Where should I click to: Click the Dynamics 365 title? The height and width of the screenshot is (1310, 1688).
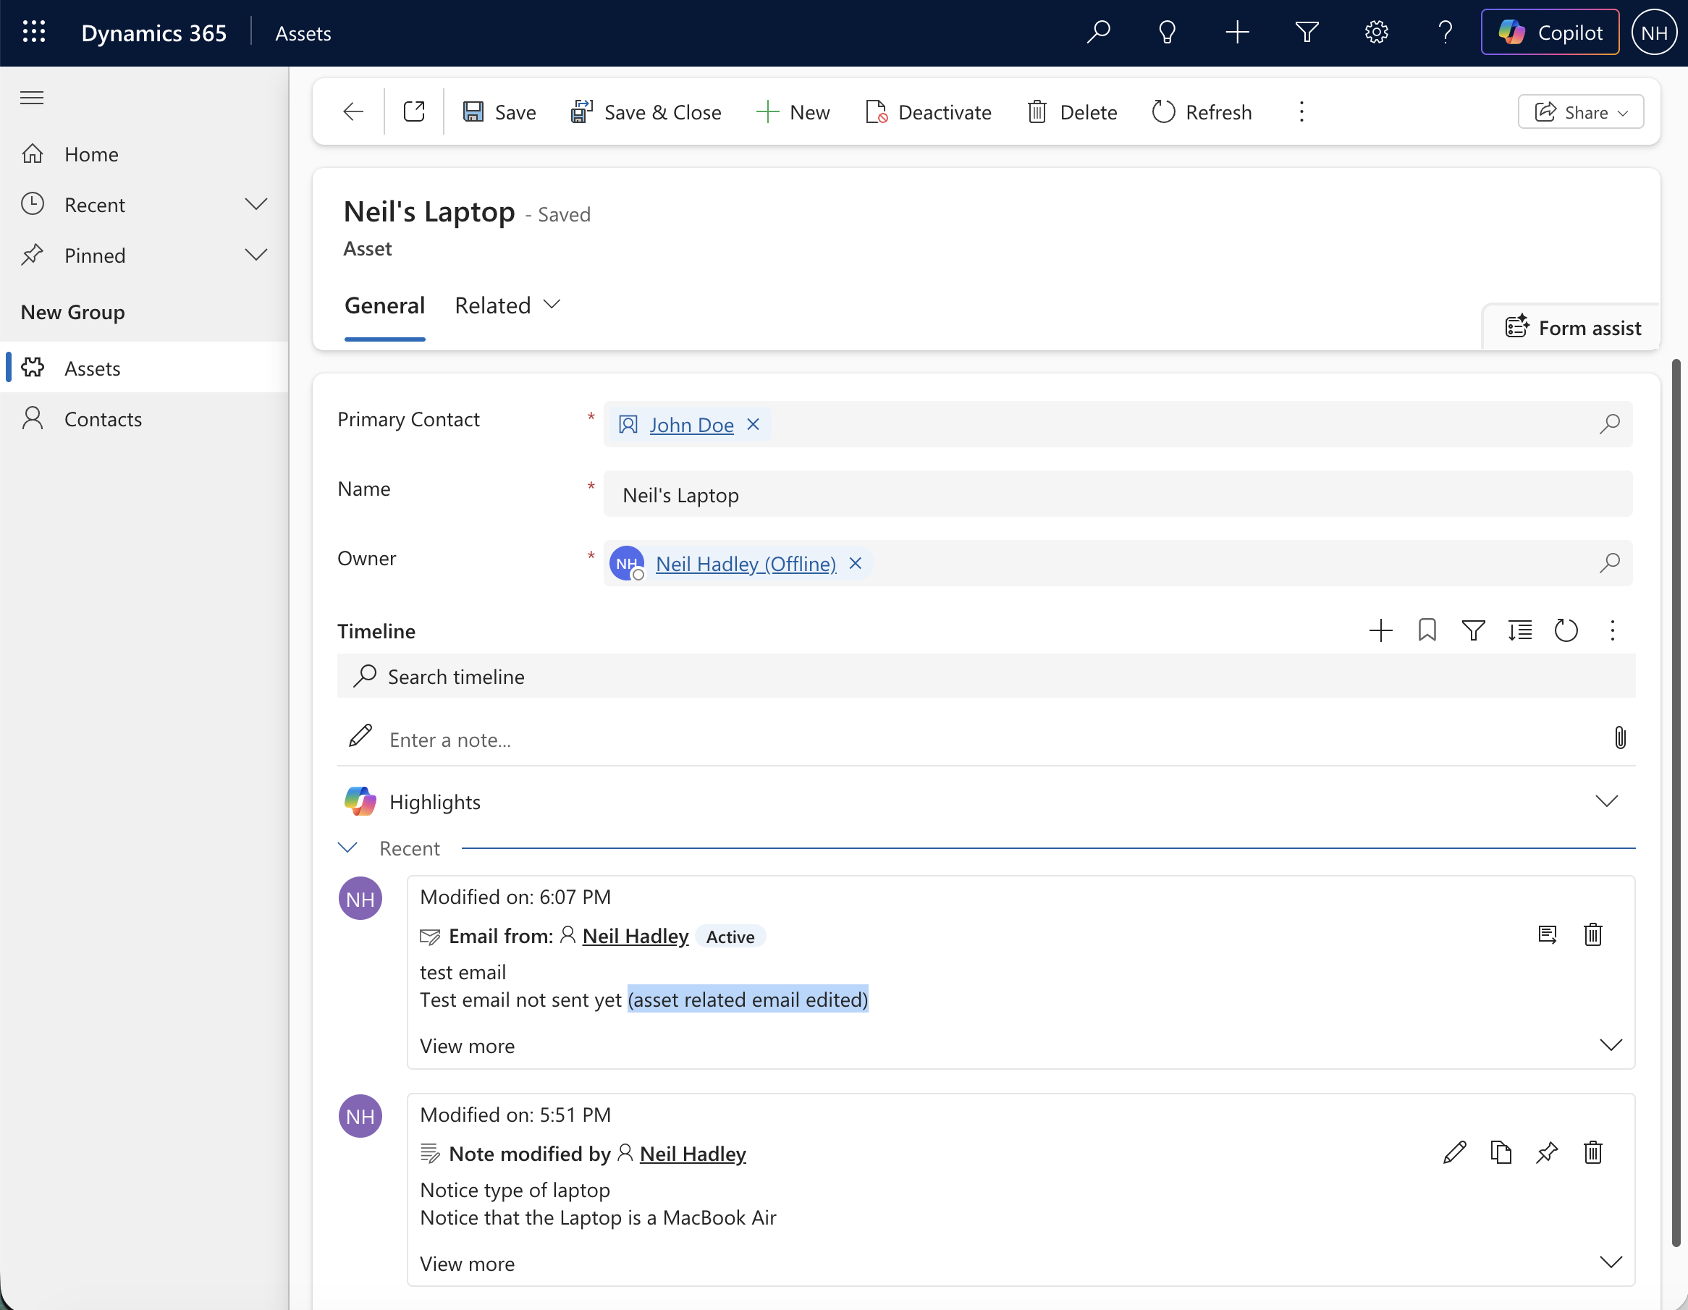click(153, 33)
